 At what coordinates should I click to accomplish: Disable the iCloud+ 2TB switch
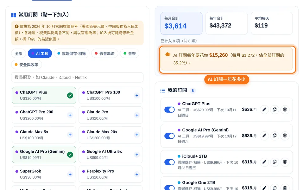[169, 162]
